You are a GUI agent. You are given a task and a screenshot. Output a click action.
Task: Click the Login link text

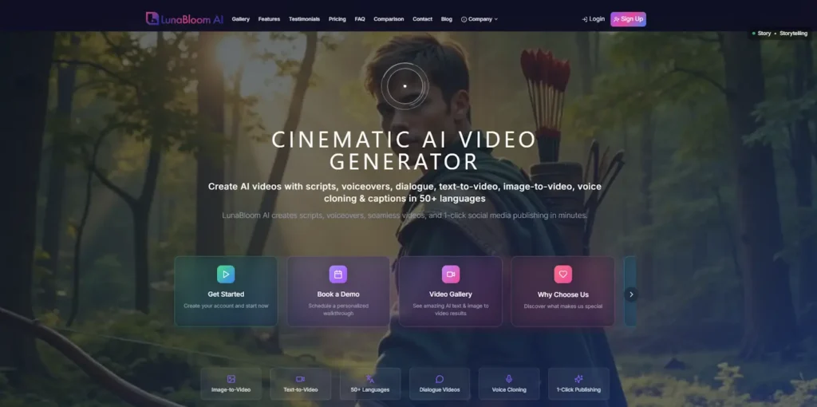click(597, 19)
